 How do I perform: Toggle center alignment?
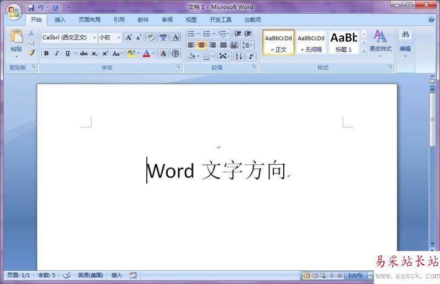[x=202, y=45]
